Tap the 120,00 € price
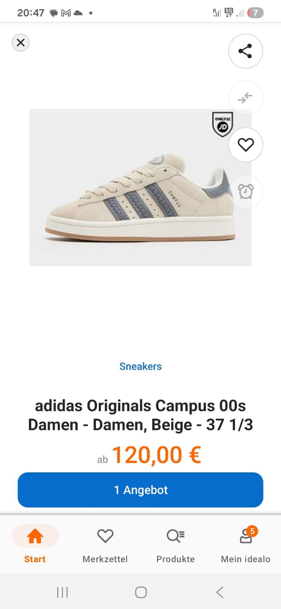This screenshot has height=609, width=281. pos(156,455)
